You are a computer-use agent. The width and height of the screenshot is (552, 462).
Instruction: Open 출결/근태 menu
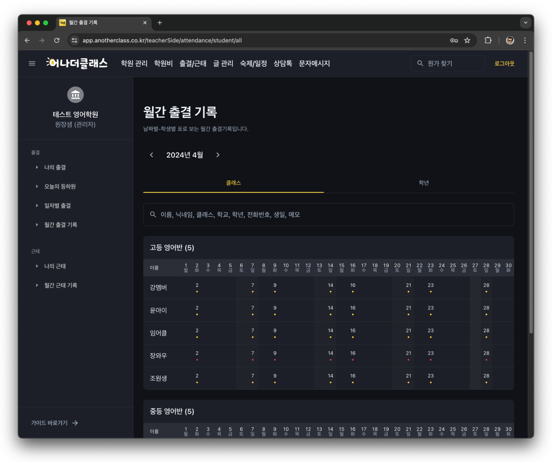[x=192, y=63]
